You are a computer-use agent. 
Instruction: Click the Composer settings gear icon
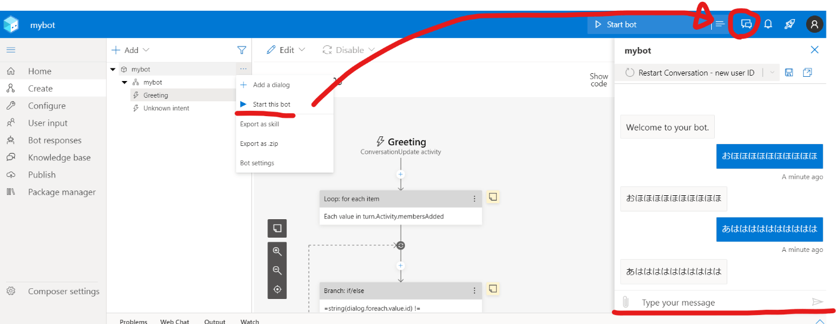click(x=11, y=291)
